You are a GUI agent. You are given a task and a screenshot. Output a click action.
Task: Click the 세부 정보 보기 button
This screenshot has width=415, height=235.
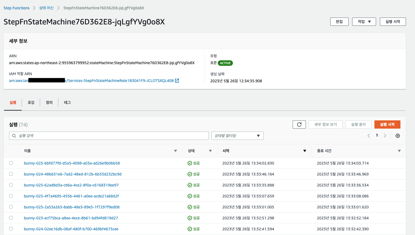[x=326, y=124]
